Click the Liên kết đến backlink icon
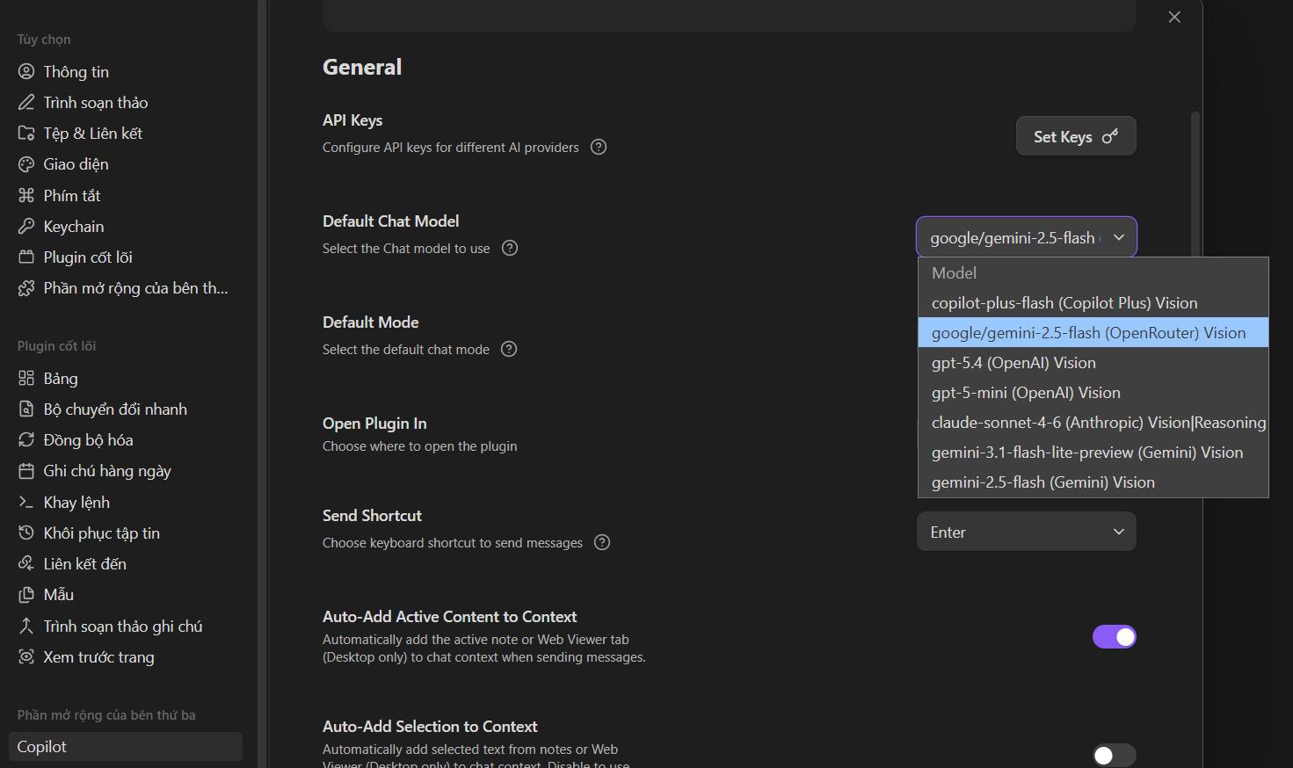The width and height of the screenshot is (1293, 768). click(x=26, y=563)
